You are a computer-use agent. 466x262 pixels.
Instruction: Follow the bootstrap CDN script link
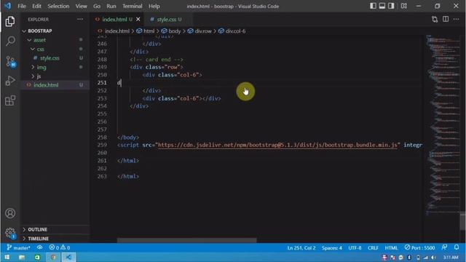coord(277,145)
